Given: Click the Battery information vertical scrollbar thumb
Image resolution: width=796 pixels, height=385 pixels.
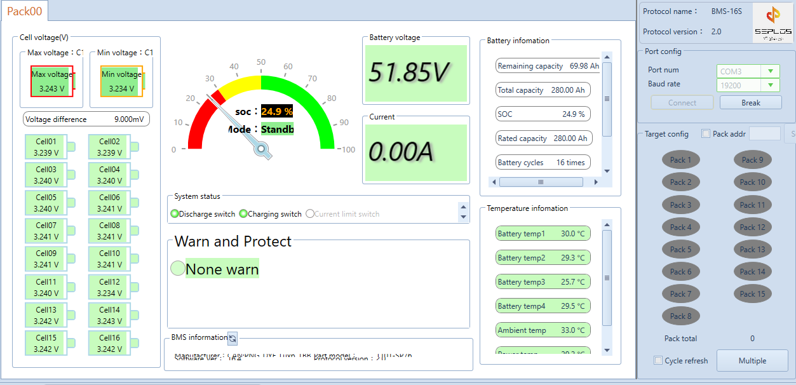Looking at the screenshot, I should 607,99.
